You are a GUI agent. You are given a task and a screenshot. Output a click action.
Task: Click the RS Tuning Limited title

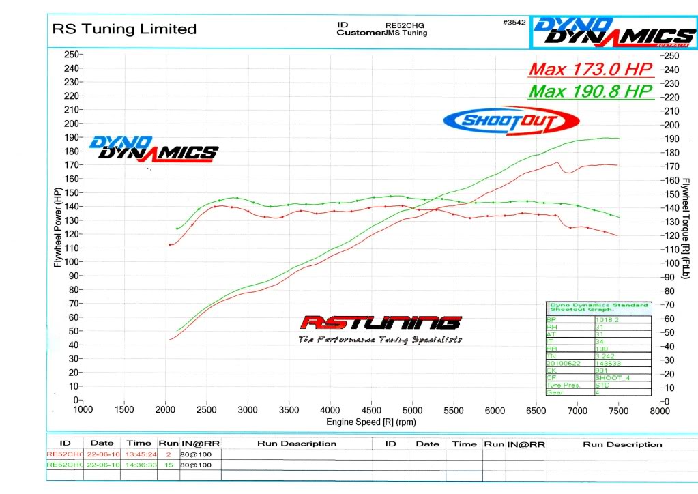point(124,29)
